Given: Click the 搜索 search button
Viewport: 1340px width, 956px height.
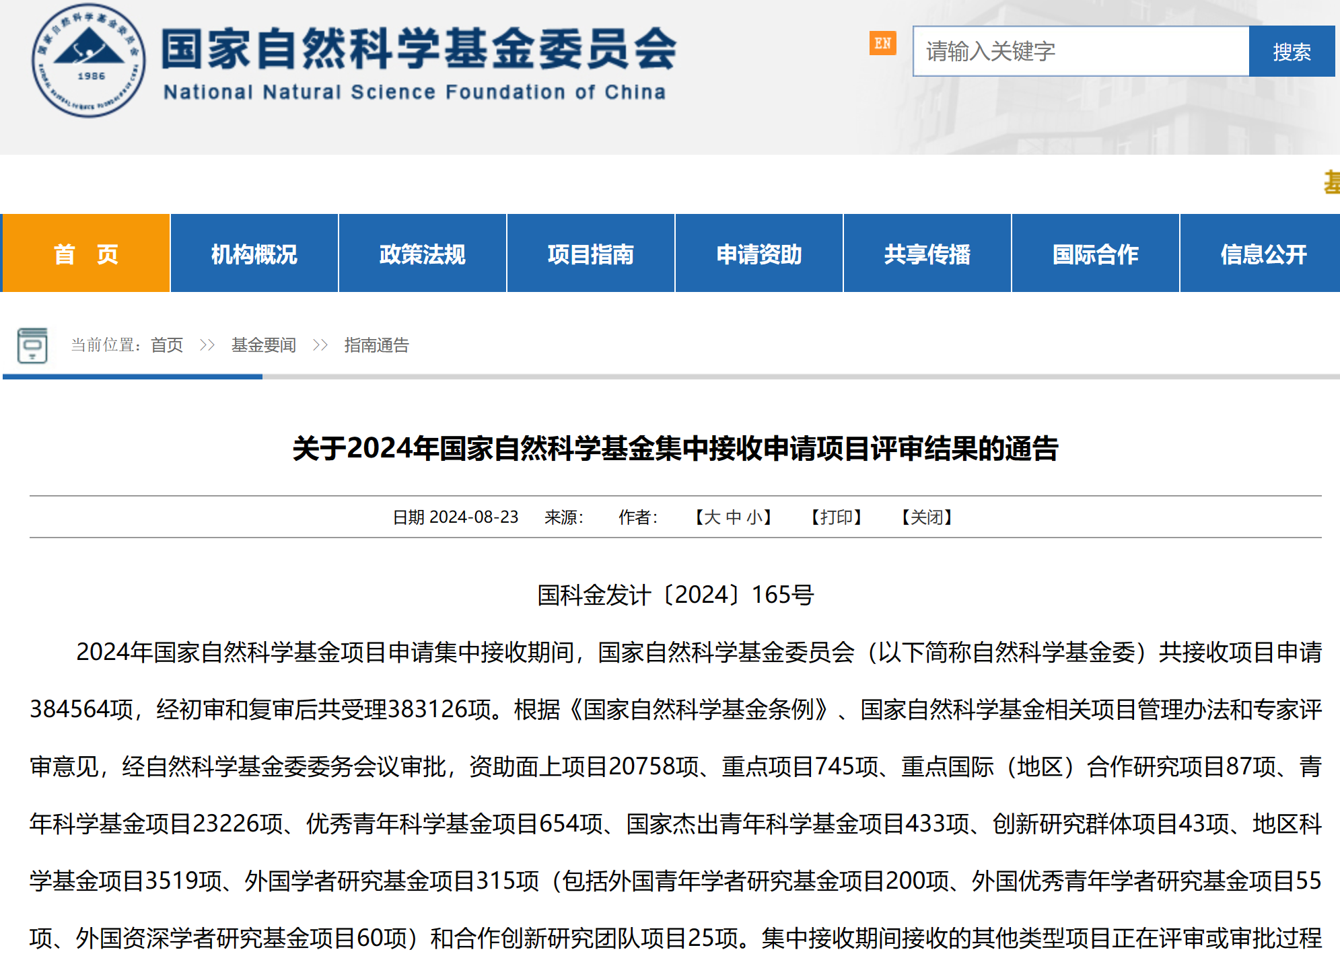Looking at the screenshot, I should tap(1292, 51).
